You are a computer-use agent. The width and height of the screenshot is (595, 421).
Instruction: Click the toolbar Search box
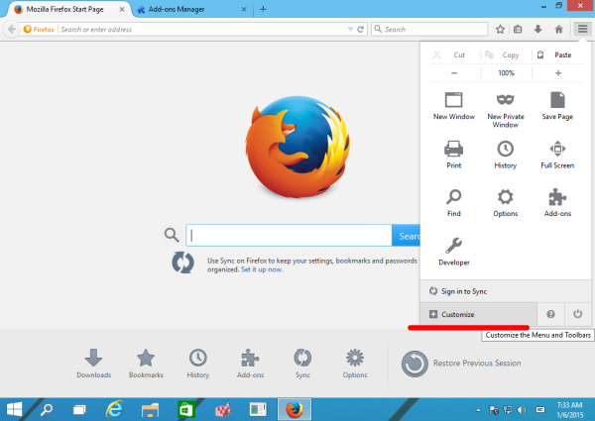click(x=429, y=29)
